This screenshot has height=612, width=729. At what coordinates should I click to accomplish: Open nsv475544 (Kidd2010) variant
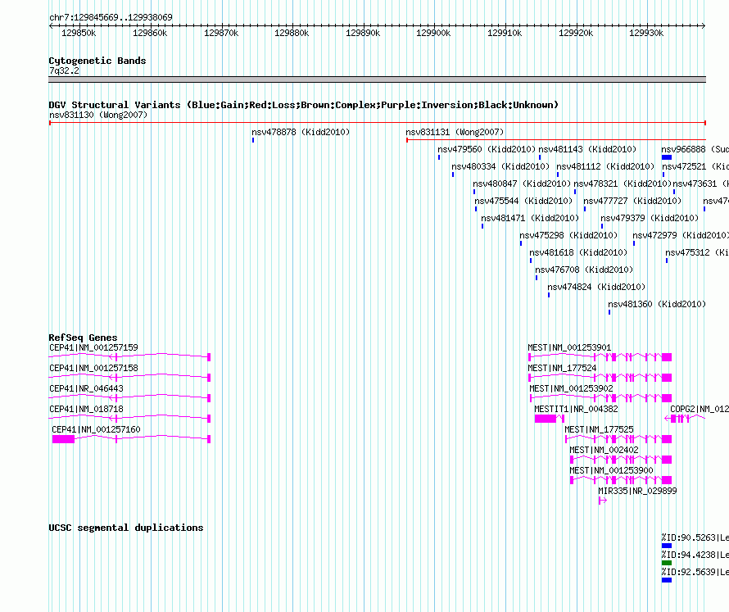pyautogui.click(x=523, y=201)
